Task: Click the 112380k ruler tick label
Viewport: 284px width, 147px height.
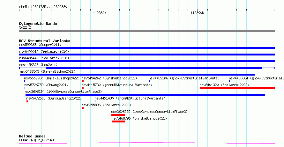Action: (x=100, y=13)
